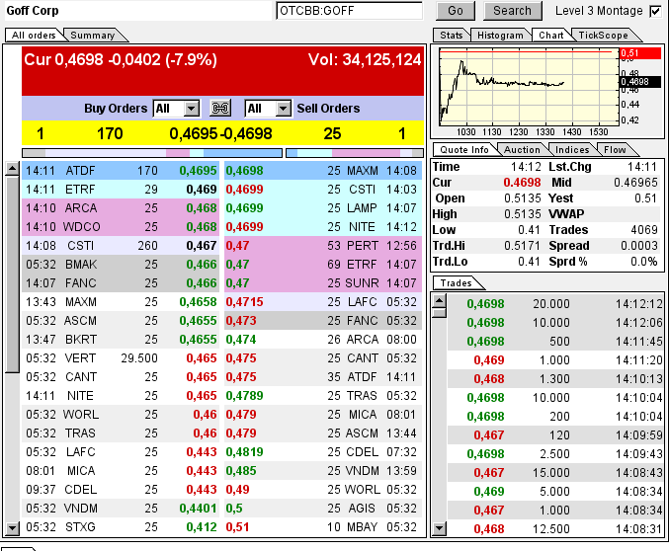Image resolution: width=669 pixels, height=551 pixels.
Task: Open the TickScope tab
Action: tap(603, 35)
